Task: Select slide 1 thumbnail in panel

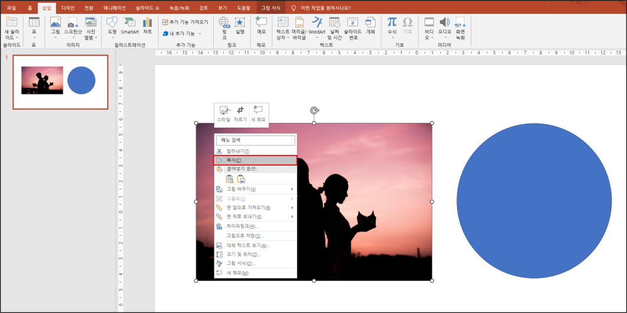Action: pyautogui.click(x=60, y=82)
